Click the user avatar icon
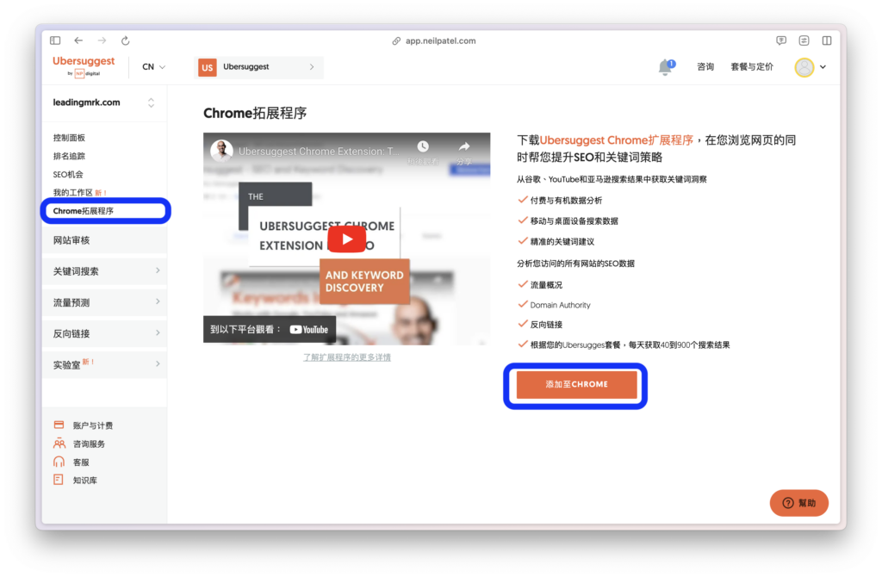Viewport: 882px width, 577px height. click(804, 67)
